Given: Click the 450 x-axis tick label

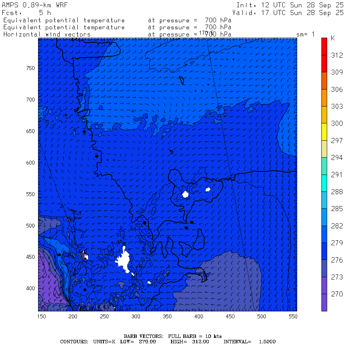Looking at the screenshot, I should pyautogui.click(x=230, y=316).
